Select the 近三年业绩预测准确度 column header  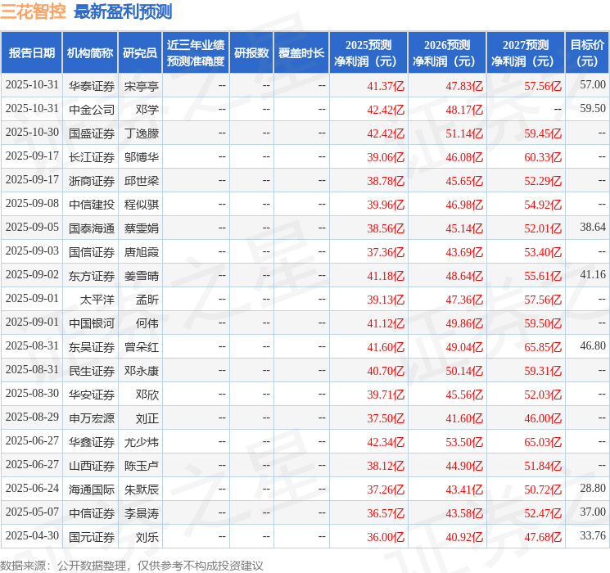pyautogui.click(x=195, y=52)
